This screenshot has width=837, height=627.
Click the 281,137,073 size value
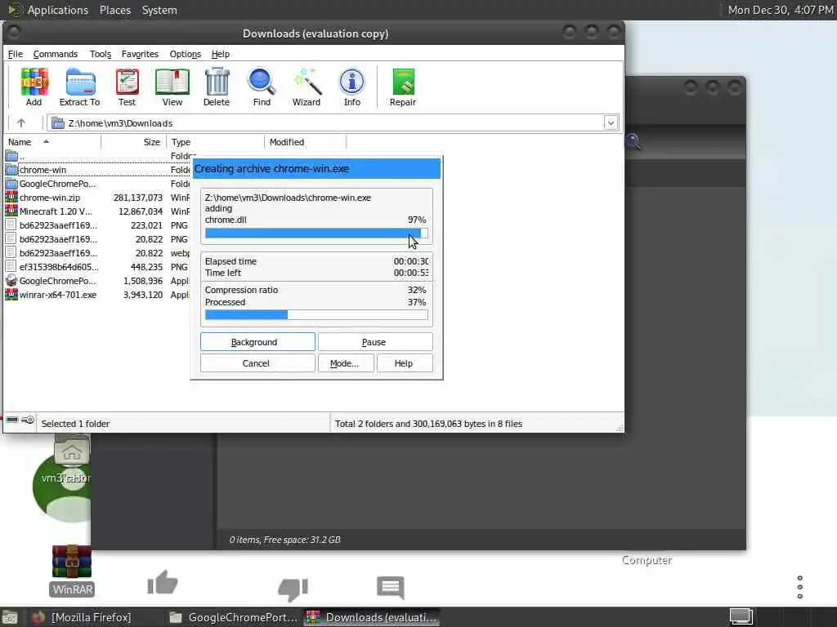[x=138, y=198]
